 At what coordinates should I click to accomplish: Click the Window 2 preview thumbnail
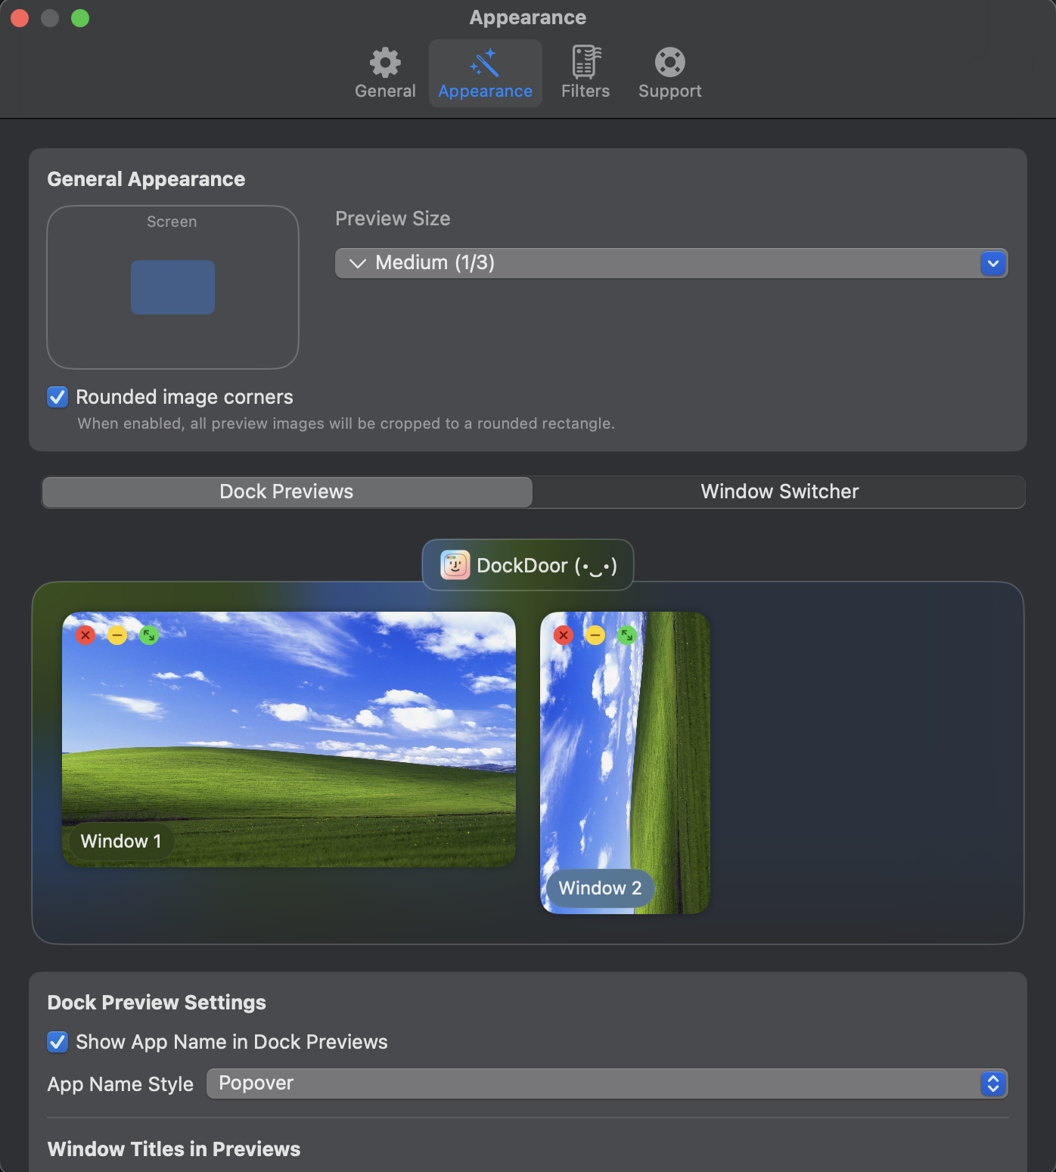tap(626, 763)
